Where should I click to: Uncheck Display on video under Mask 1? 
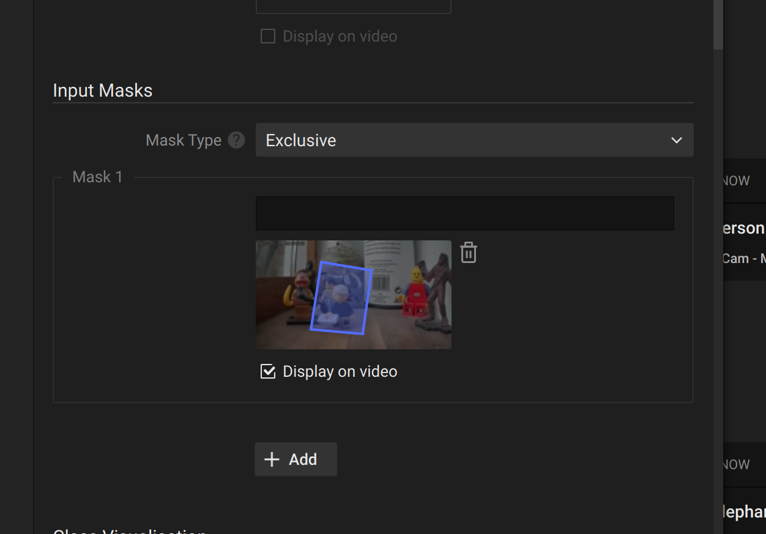tap(268, 371)
